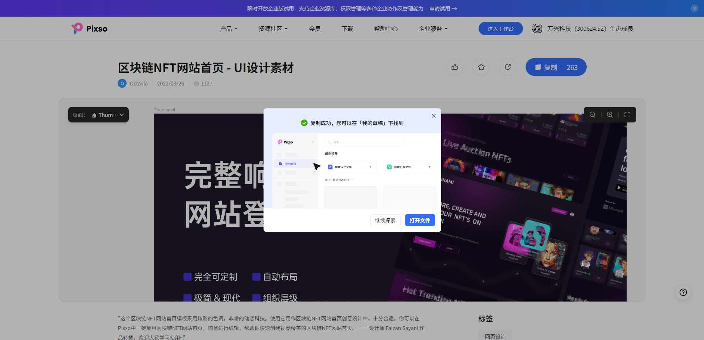Close the copy success dialog
This screenshot has height=340, width=704.
click(x=434, y=116)
